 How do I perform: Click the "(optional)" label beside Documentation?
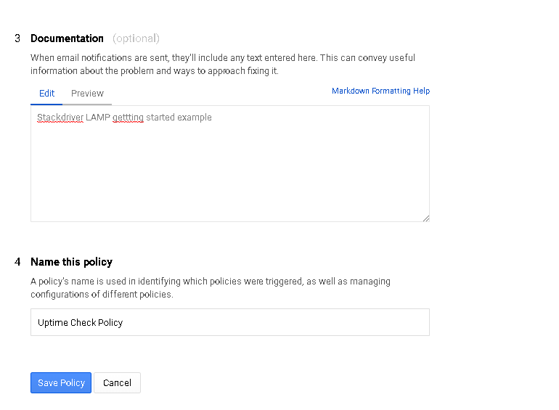click(136, 38)
